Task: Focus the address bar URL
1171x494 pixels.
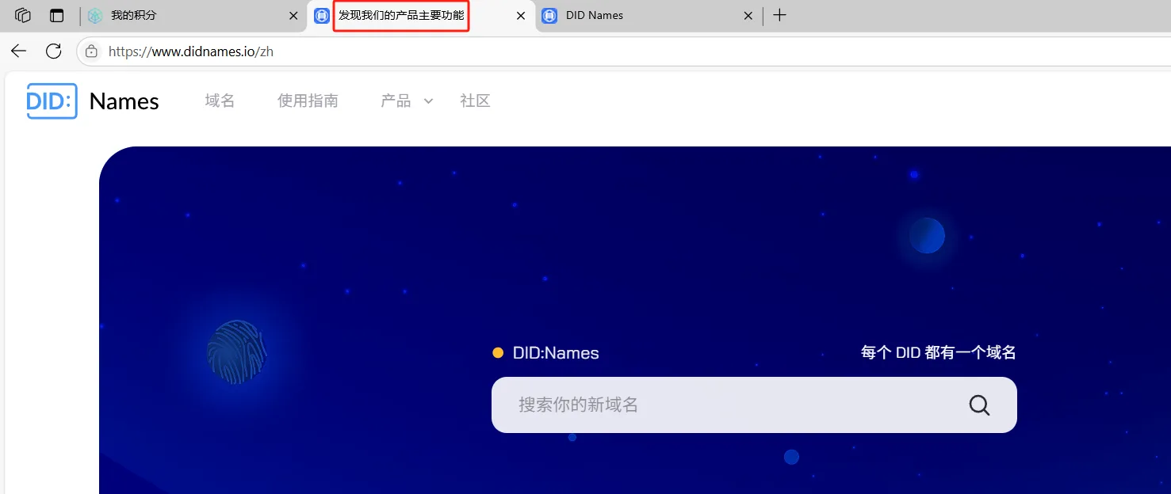Action: [191, 51]
